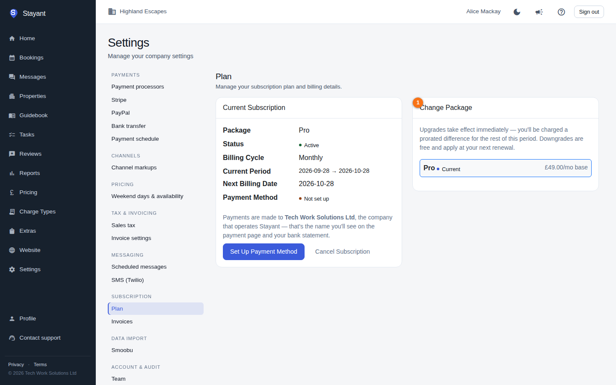Click the Messages chat icon

[12, 77]
